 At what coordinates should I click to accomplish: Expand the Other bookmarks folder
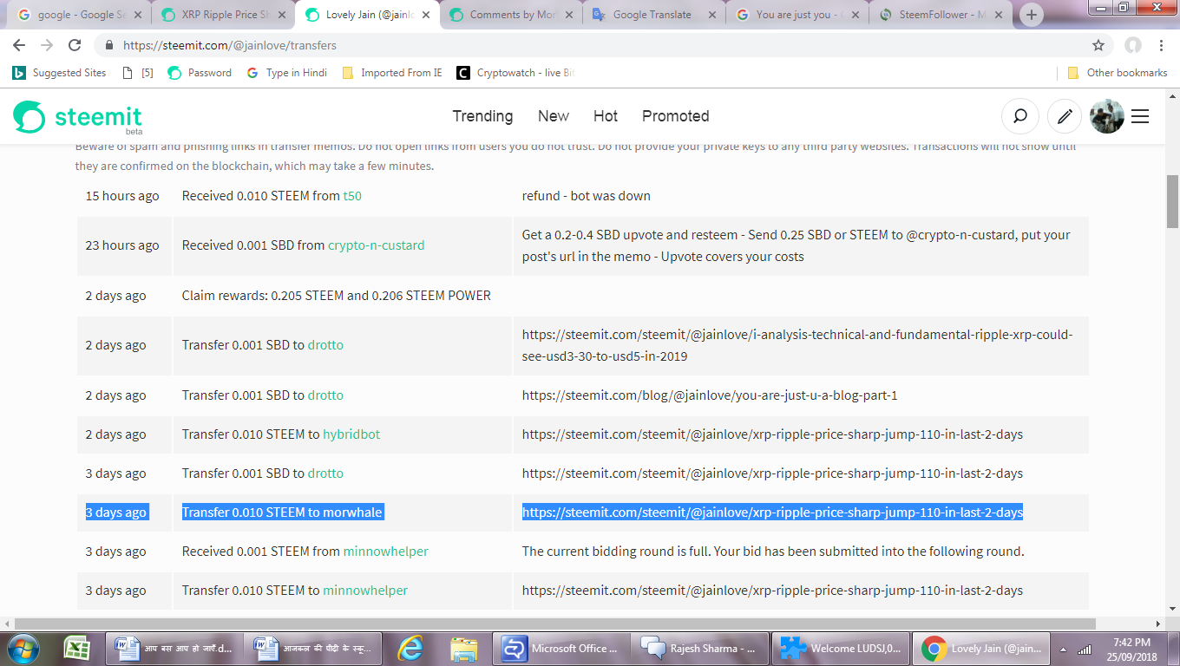[1117, 73]
